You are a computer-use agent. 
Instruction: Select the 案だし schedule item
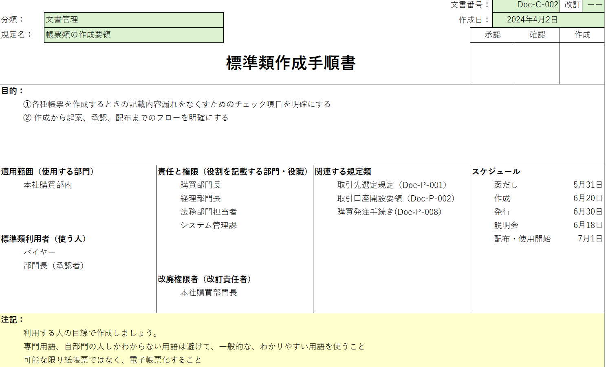tap(506, 185)
